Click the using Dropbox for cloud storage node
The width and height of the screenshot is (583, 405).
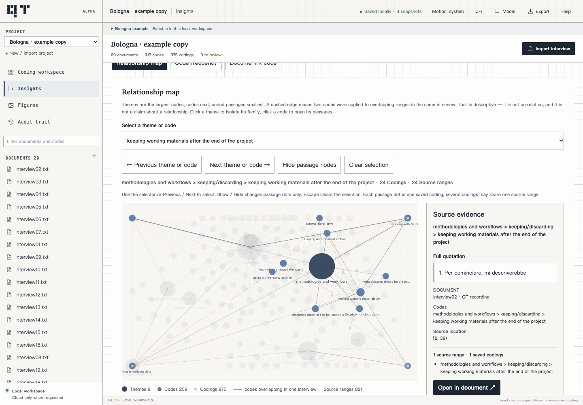[x=359, y=309]
